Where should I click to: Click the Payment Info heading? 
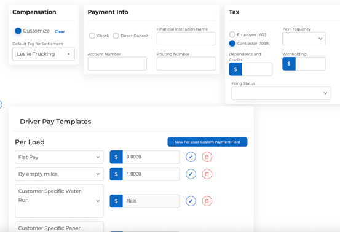108,12
